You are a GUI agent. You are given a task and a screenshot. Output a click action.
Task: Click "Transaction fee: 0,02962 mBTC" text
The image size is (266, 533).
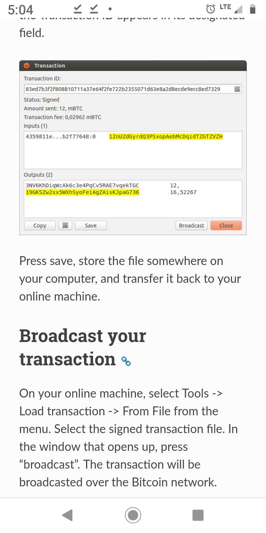(62, 117)
